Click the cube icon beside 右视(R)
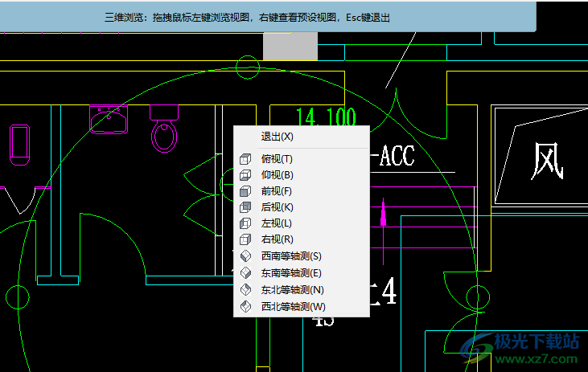Image resolution: width=588 pixels, height=372 pixels. pos(245,239)
